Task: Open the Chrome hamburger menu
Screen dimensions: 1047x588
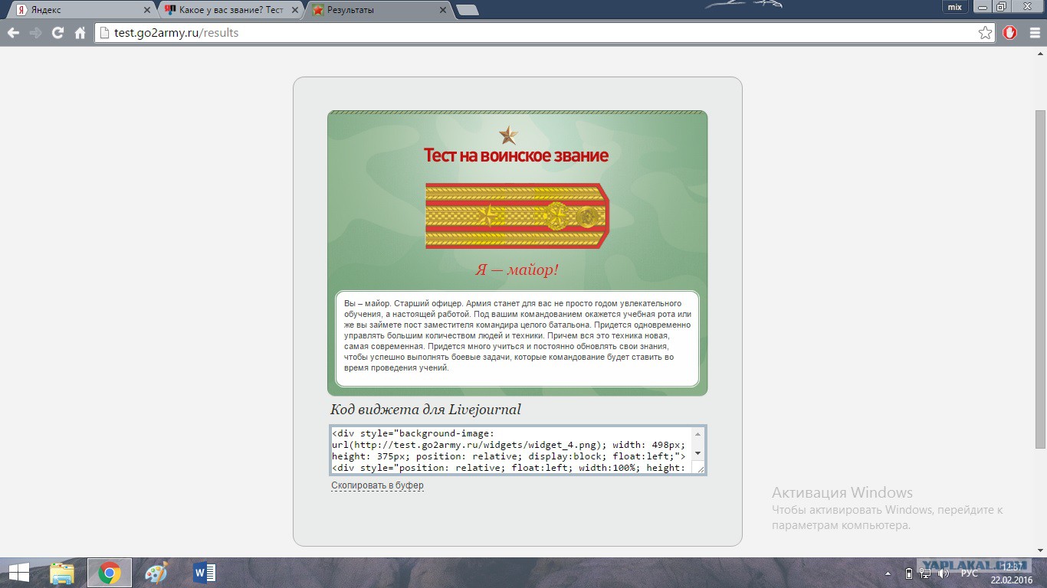Action: coord(1034,33)
